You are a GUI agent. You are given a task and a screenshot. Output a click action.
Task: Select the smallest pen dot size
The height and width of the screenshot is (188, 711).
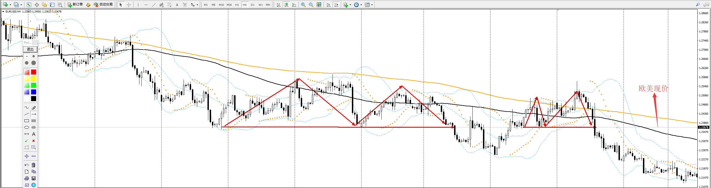coord(27,56)
